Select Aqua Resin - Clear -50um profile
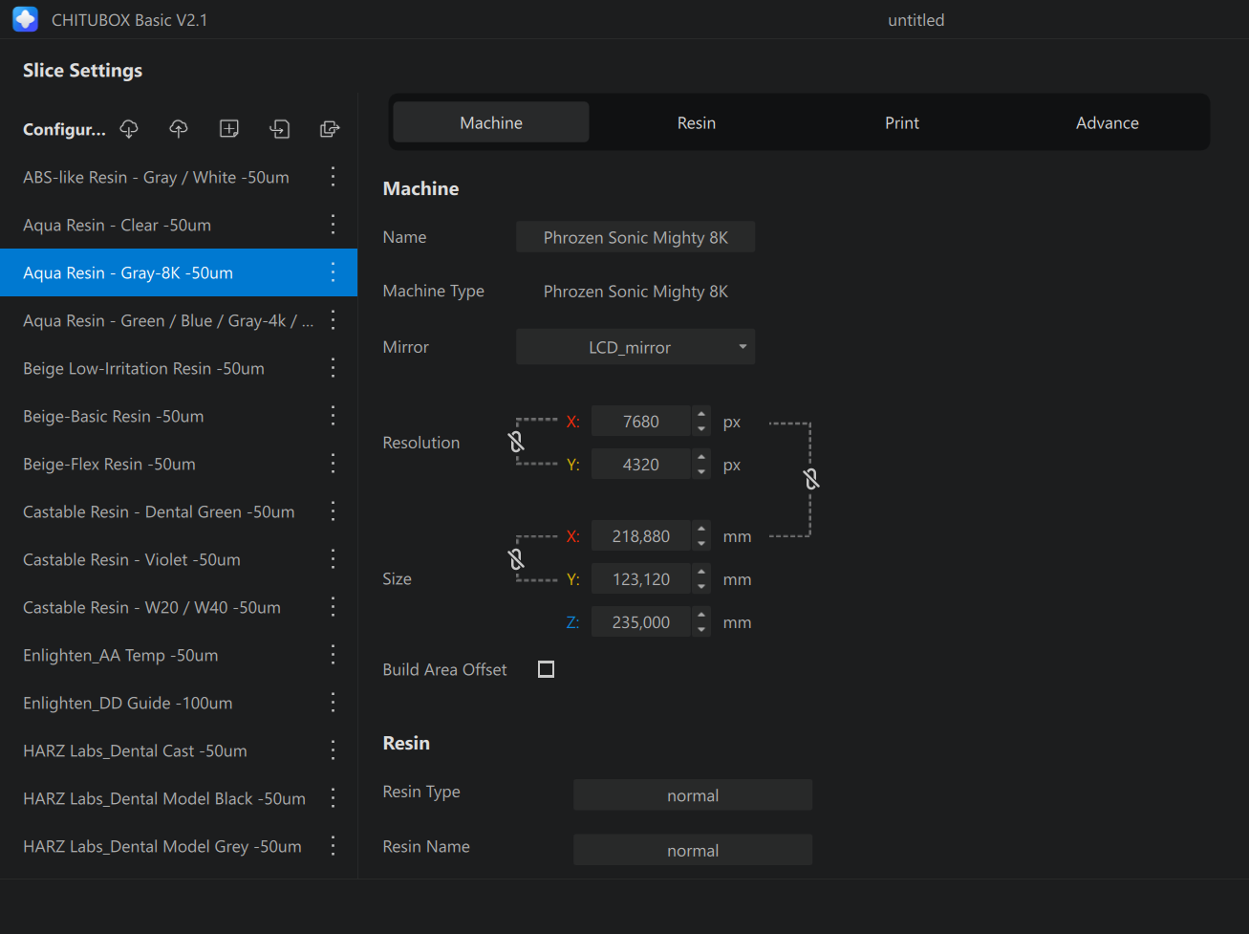This screenshot has height=934, width=1249. coord(179,225)
